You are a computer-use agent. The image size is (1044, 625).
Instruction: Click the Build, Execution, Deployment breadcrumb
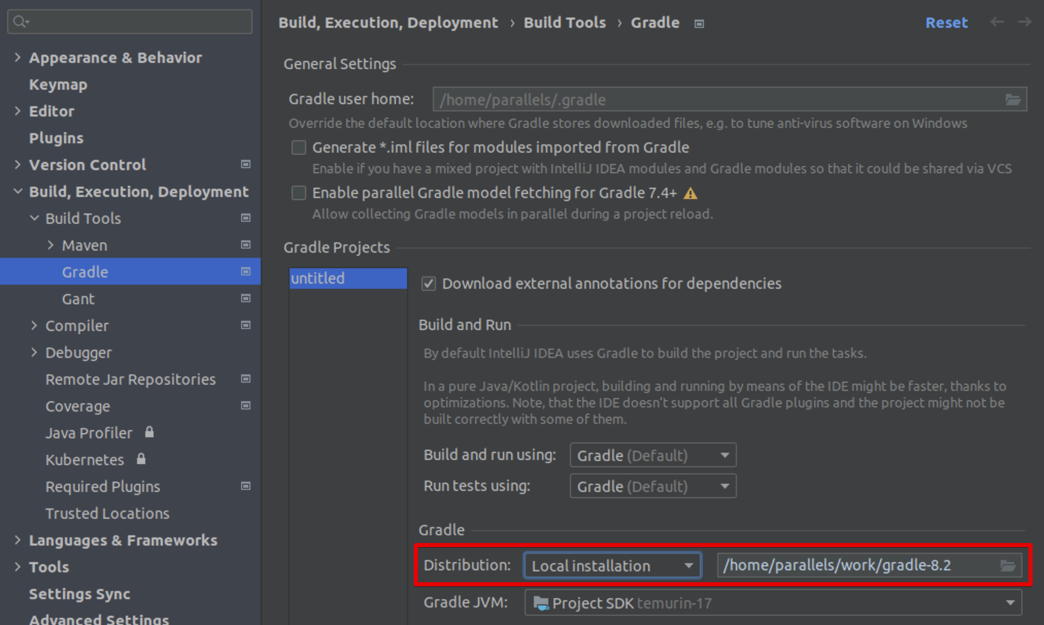(x=389, y=22)
